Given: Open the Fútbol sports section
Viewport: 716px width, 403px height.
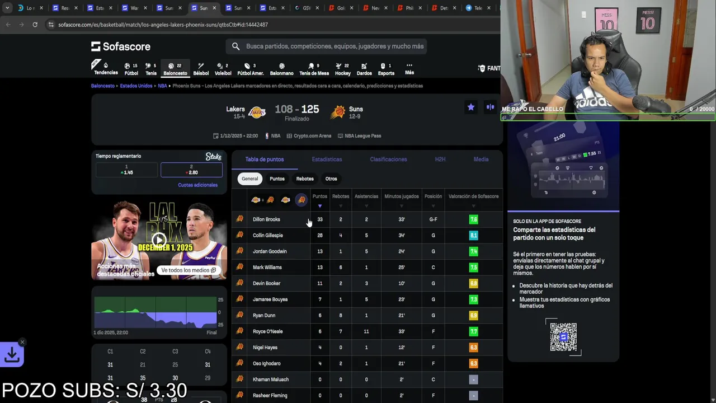Looking at the screenshot, I should pos(131,69).
